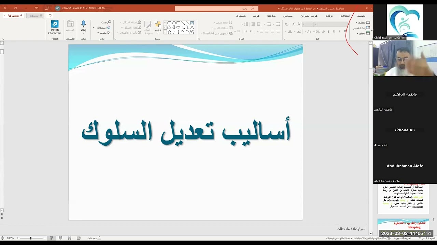Click language indicator العربية in status bar
The image size is (437, 245).
(x=403, y=238)
